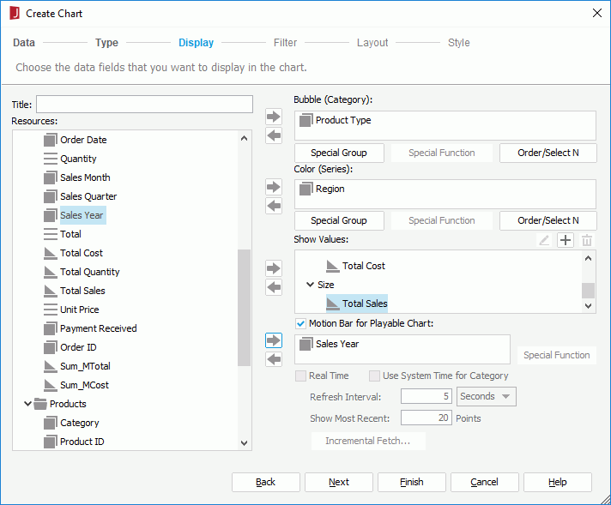Click the Payment Received field icon
This screenshot has width=611, height=505.
coord(51,328)
